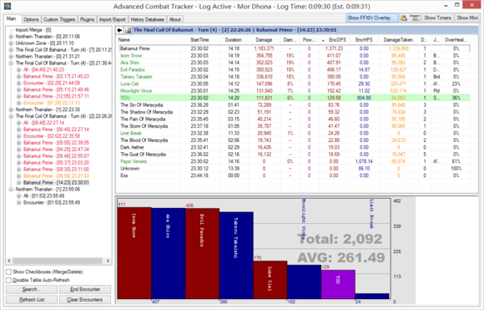Image resolution: width=484 pixels, height=310 pixels.
Task: Collapse Northern Thanalan 23:55:06 zone node
Action: click(11, 189)
